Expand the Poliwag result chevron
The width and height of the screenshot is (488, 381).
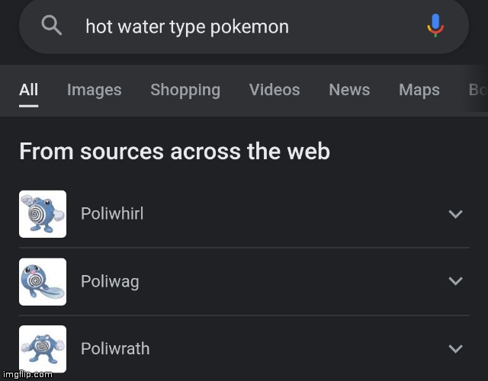[x=455, y=281]
